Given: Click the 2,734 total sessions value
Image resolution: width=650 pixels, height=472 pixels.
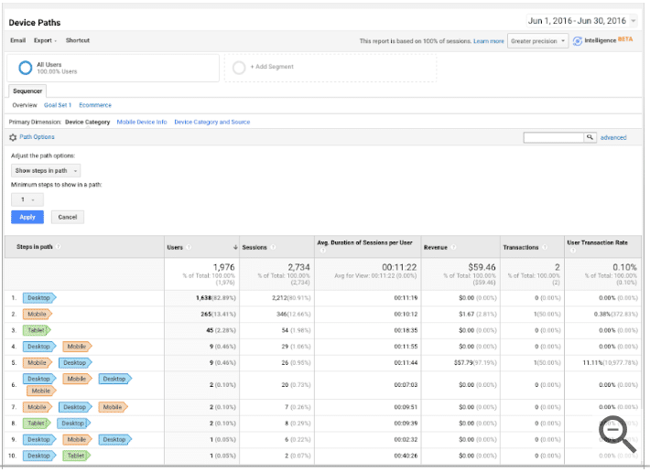Looking at the screenshot, I should tap(298, 267).
